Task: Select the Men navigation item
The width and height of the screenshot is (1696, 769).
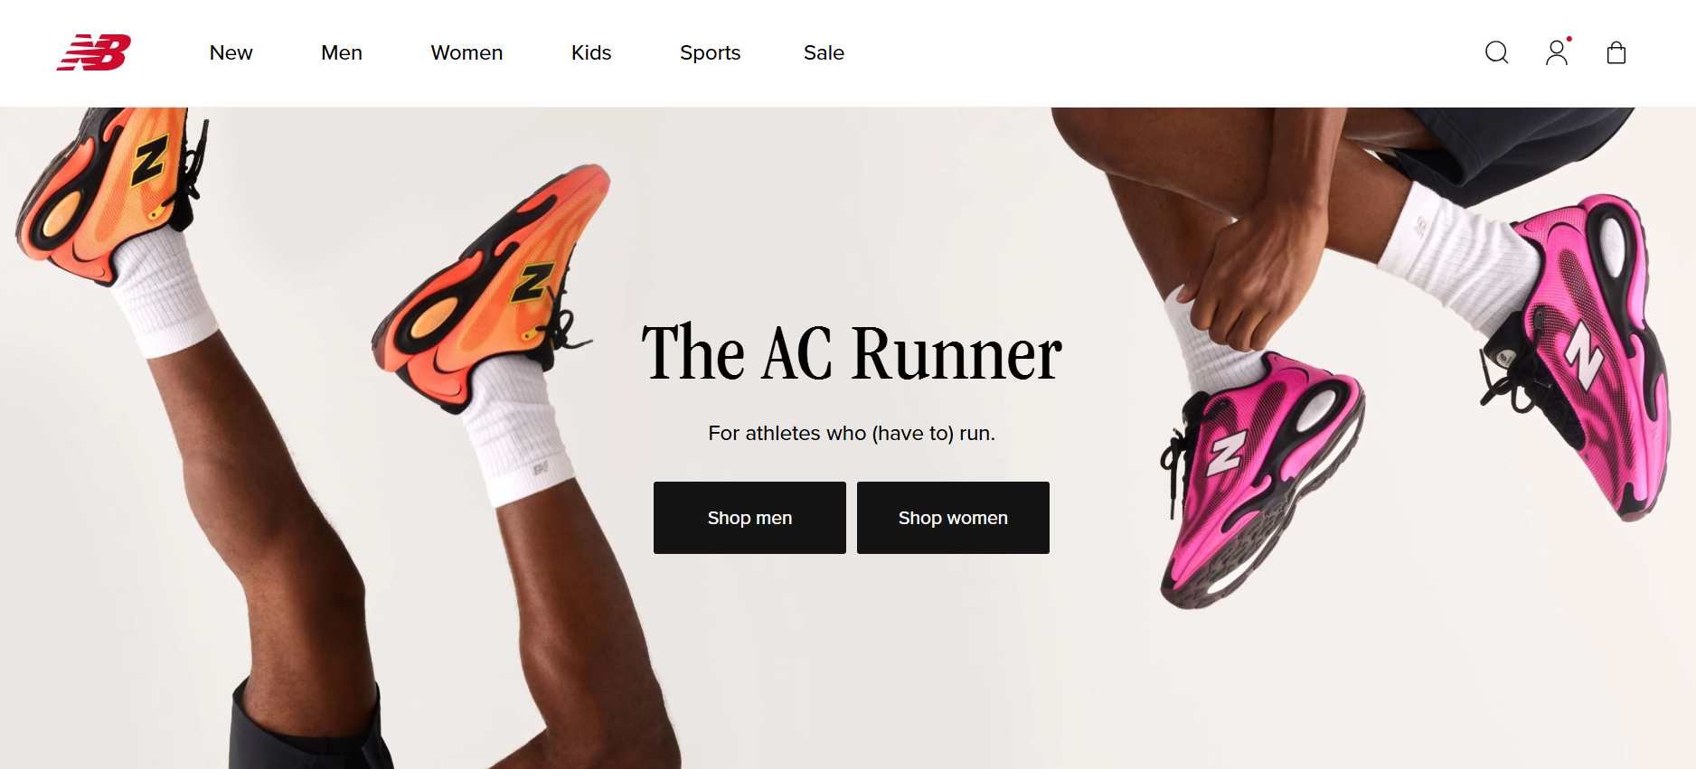Action: point(342,52)
